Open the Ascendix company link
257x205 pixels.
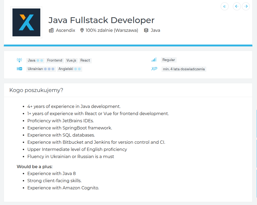[65, 30]
